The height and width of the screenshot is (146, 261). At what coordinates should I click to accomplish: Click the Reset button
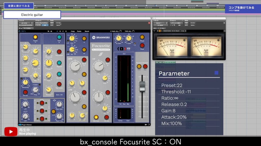tap(87, 31)
